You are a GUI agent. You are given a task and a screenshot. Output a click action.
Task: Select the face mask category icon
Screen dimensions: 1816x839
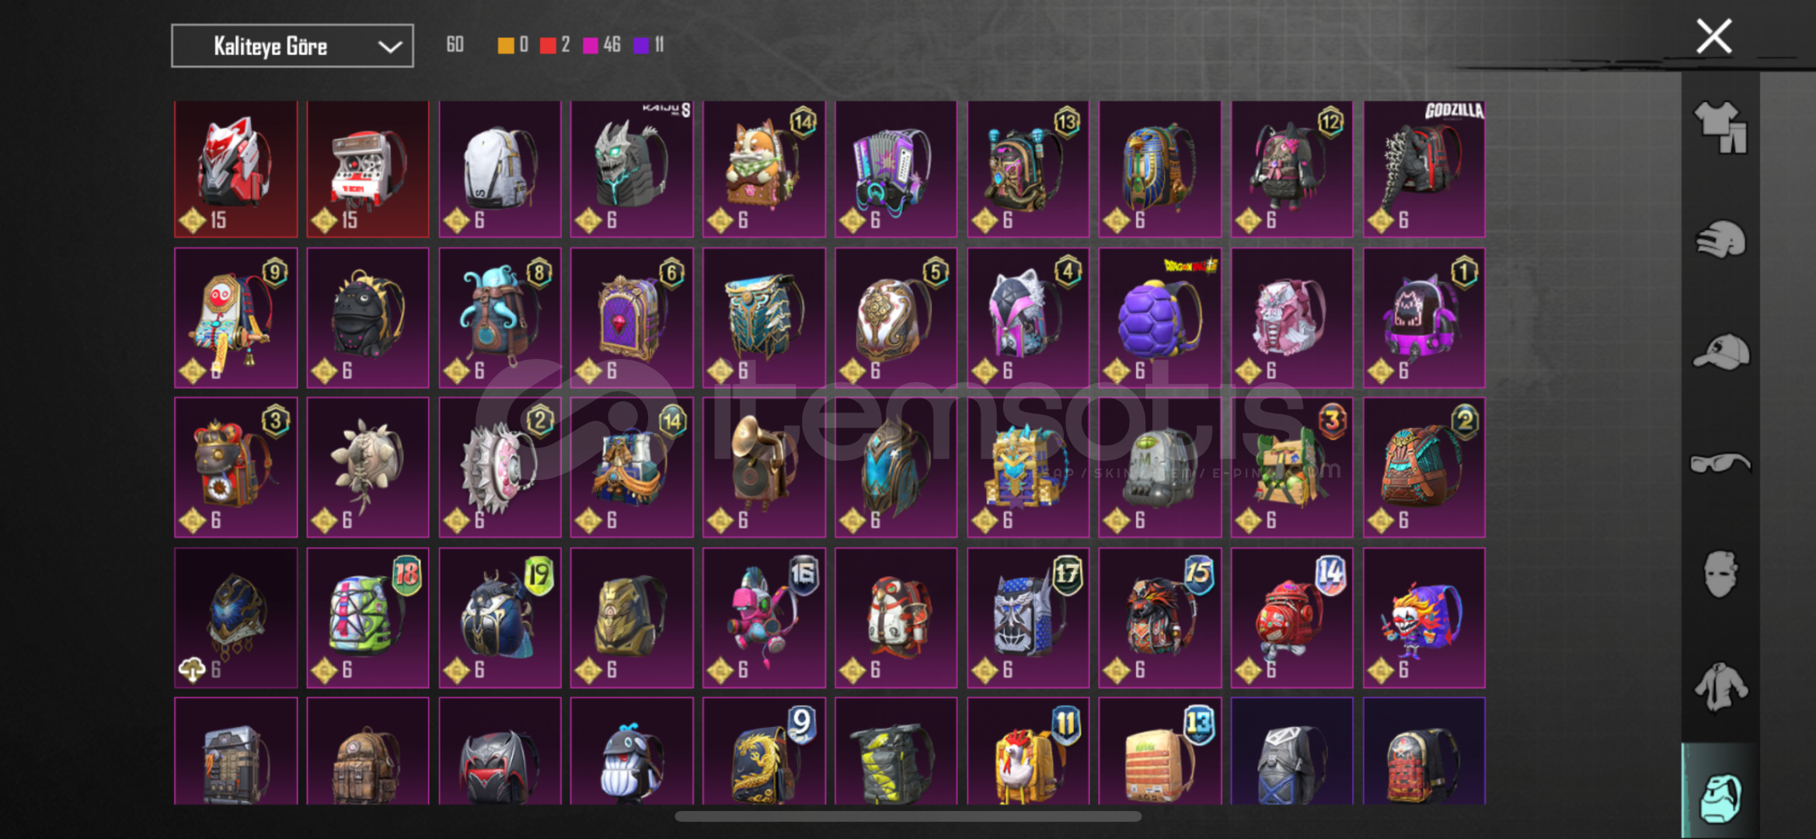(x=1720, y=574)
